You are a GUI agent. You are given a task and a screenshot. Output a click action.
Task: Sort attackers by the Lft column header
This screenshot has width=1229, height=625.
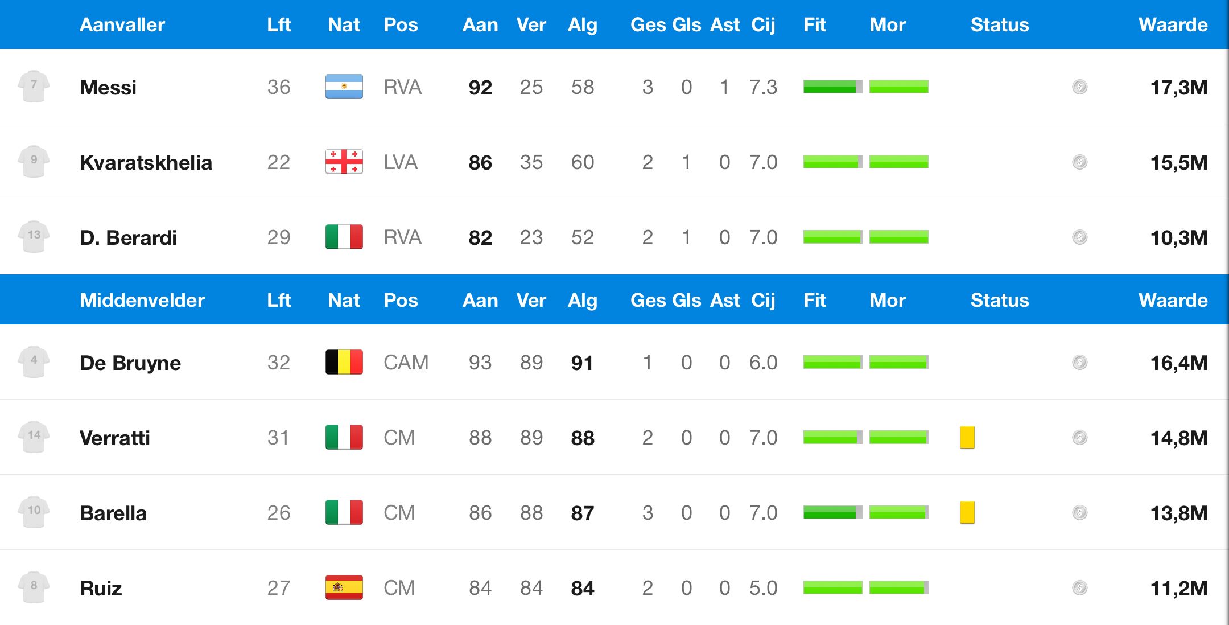tap(279, 25)
